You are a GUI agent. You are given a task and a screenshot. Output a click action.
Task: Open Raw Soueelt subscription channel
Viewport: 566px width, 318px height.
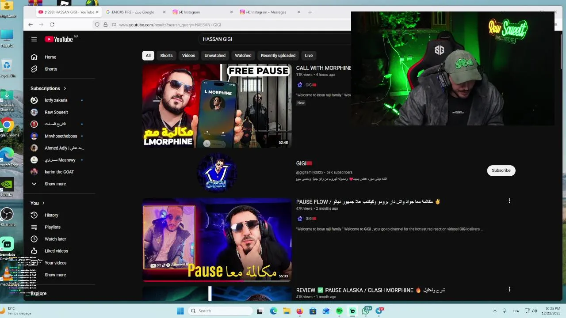[x=56, y=112]
